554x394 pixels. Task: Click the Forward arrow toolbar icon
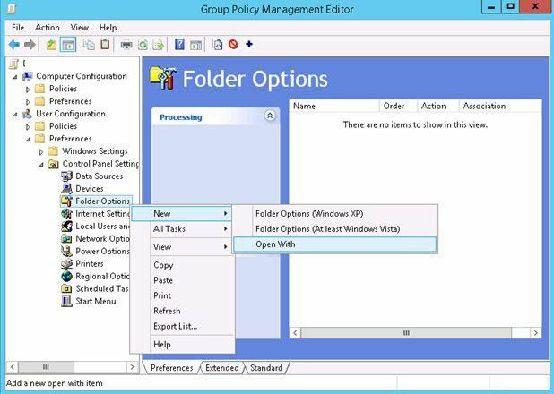coord(30,45)
